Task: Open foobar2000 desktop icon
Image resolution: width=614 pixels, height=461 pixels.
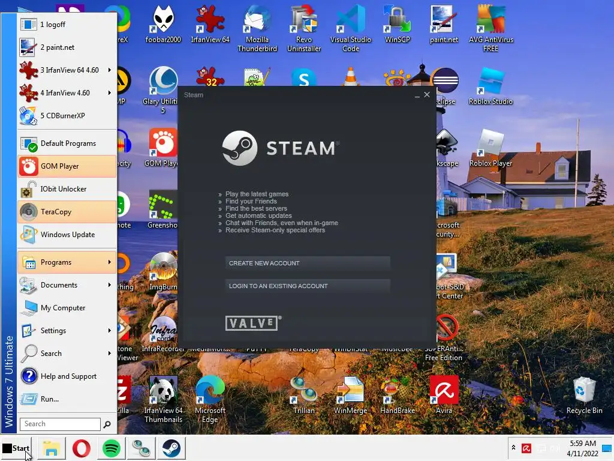Action: 163,24
